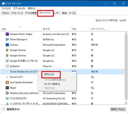Image resolution: width=128 pixels, height=114 pixels.
Task: Switch to the 詳細 tab
Action: [64, 13]
